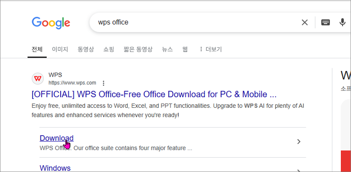351x172 pixels.
Task: Expand the 더보기 menu
Action: [x=211, y=49]
